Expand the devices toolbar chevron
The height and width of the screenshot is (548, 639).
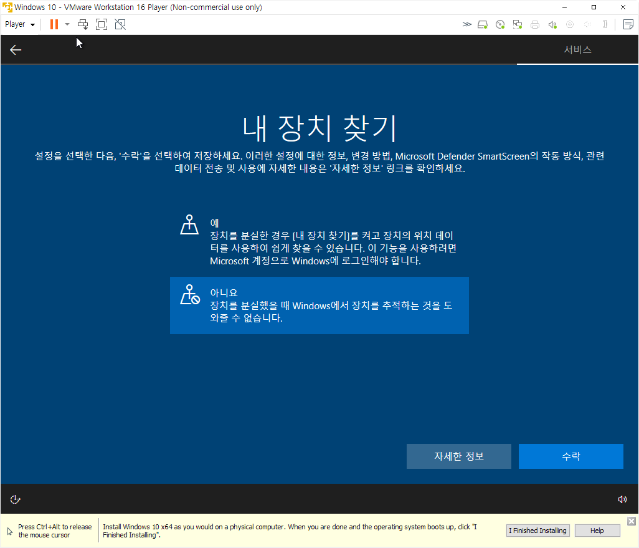point(466,24)
